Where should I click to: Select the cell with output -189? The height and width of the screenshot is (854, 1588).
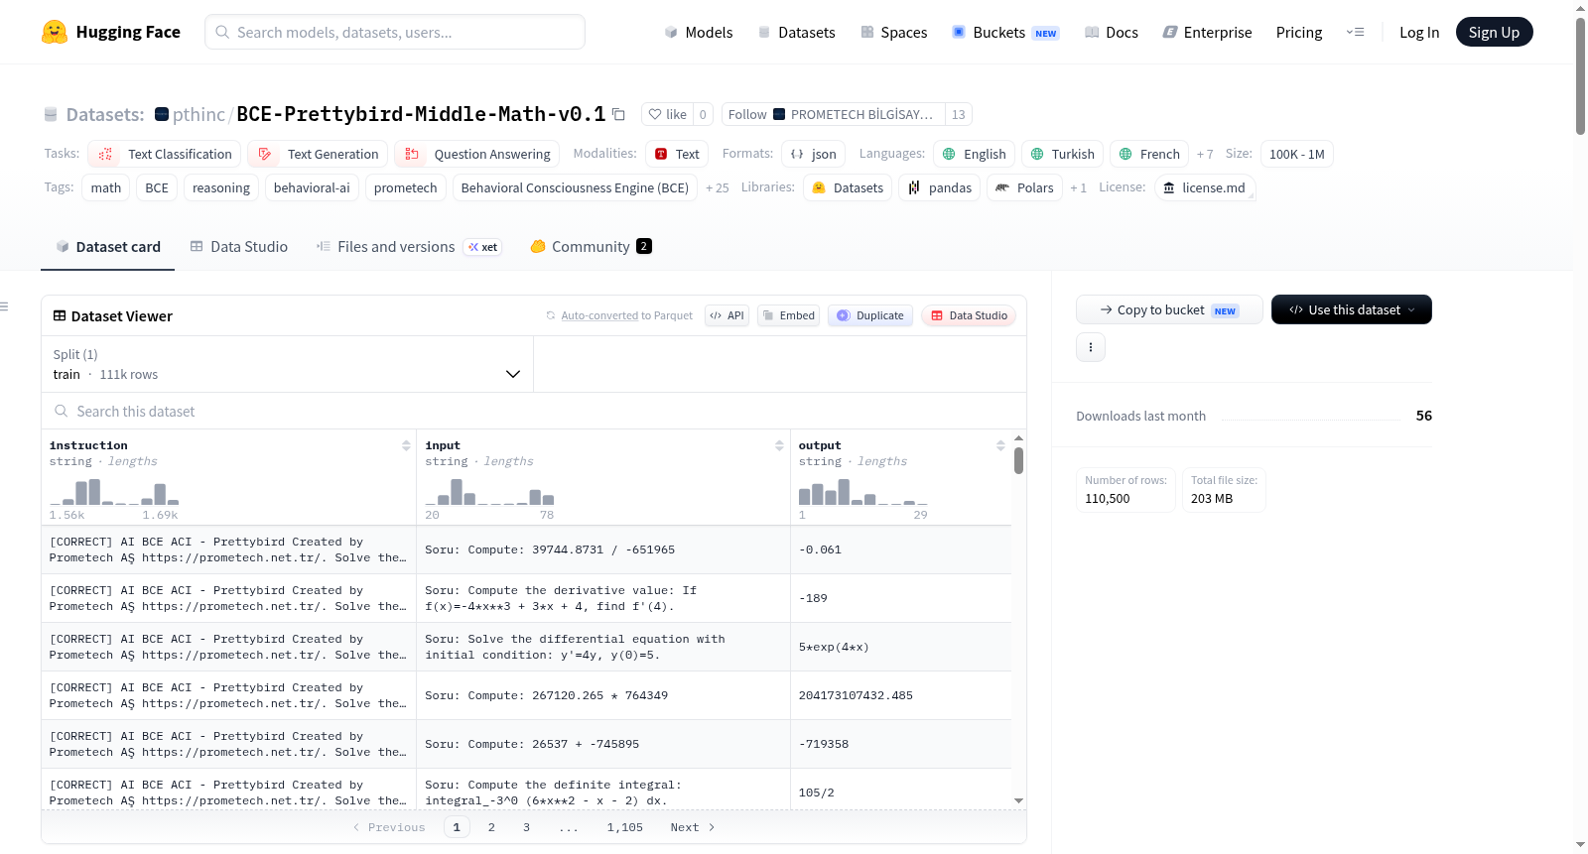[901, 598]
